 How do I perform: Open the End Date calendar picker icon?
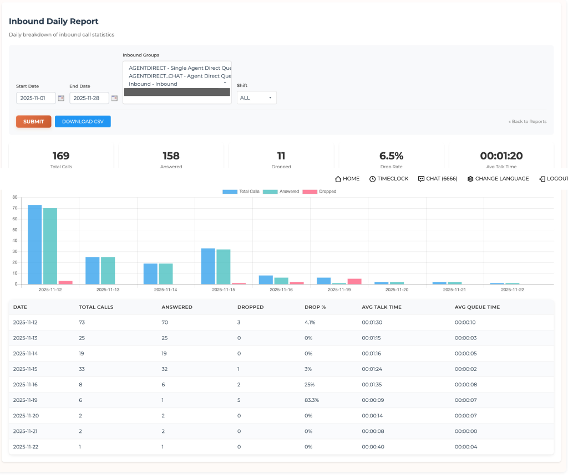pyautogui.click(x=114, y=98)
